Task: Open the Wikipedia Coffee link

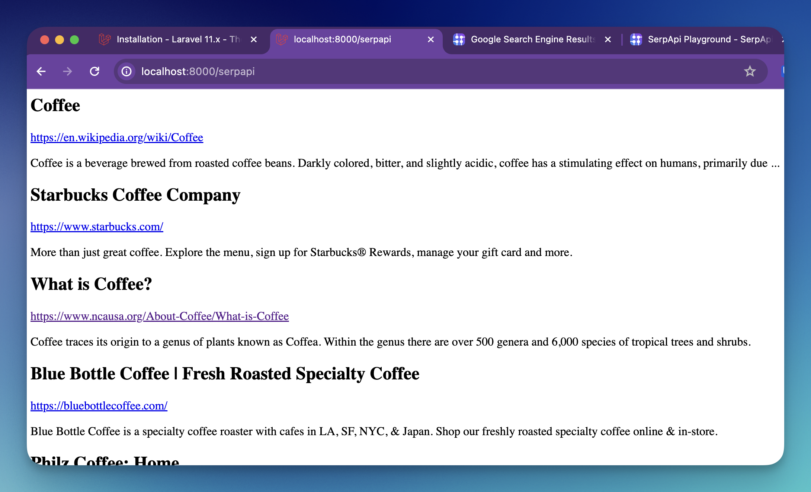Action: click(x=117, y=137)
